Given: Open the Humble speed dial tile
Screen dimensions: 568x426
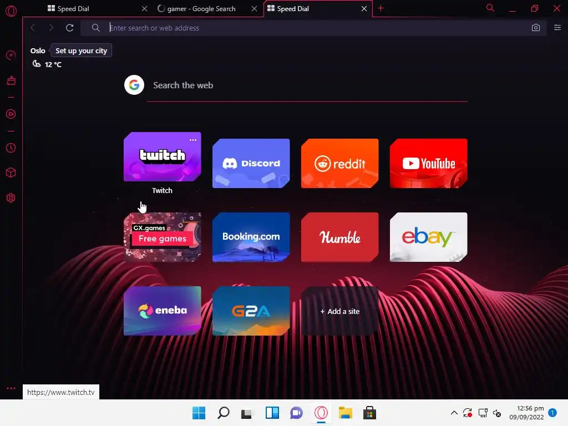Looking at the screenshot, I should tap(340, 237).
